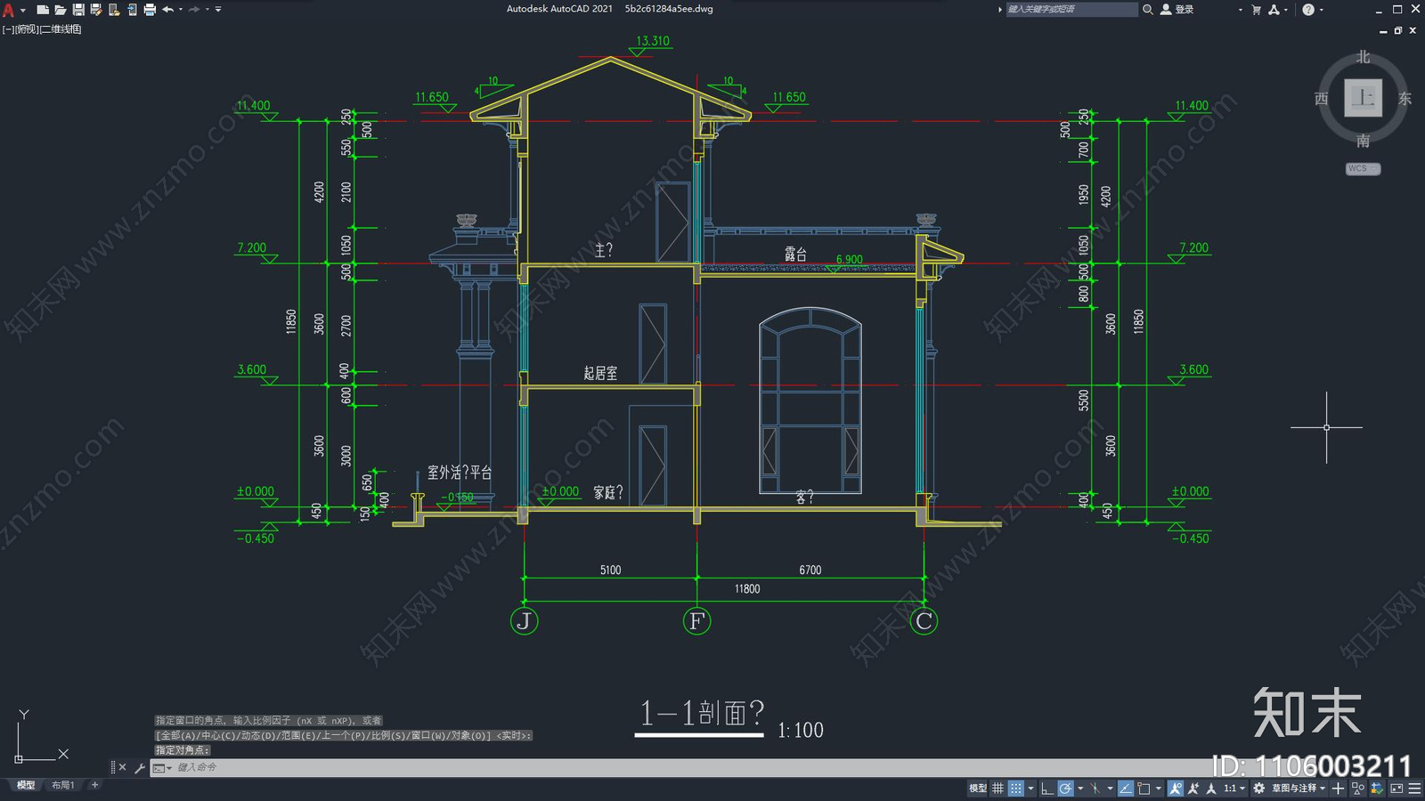Image resolution: width=1425 pixels, height=801 pixels.
Task: Open the [-] viewport controls menu
Action: pyautogui.click(x=8, y=29)
